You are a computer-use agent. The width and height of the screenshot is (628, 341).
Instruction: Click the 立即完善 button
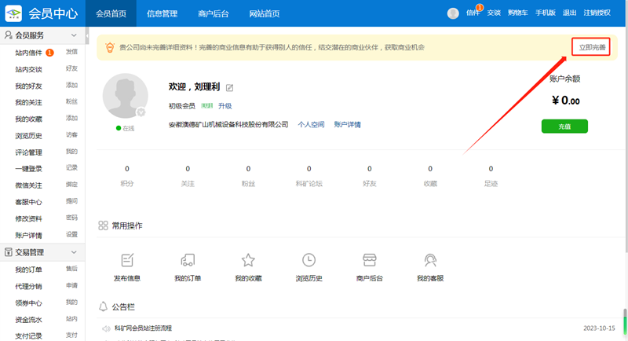592,47
